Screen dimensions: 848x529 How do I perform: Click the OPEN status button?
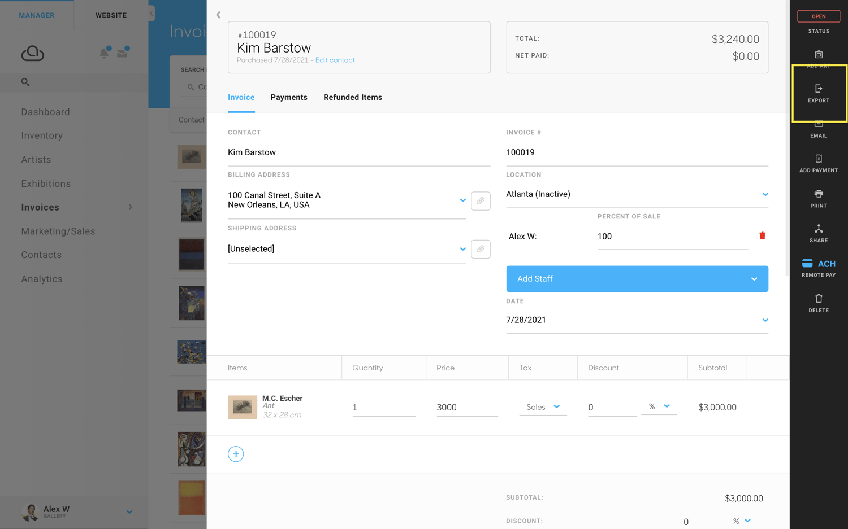tap(819, 16)
